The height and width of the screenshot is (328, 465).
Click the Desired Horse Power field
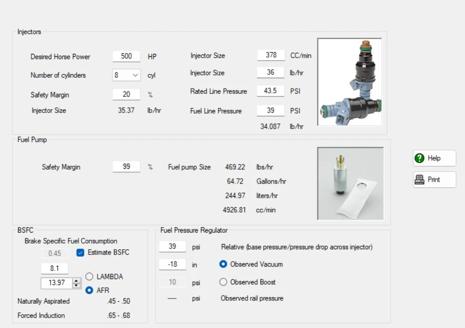[x=126, y=56]
